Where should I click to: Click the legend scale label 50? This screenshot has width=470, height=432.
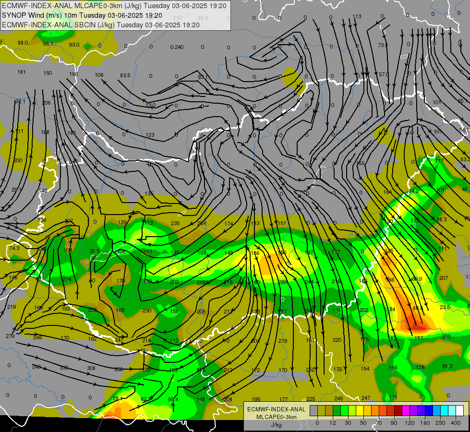tap(363, 423)
